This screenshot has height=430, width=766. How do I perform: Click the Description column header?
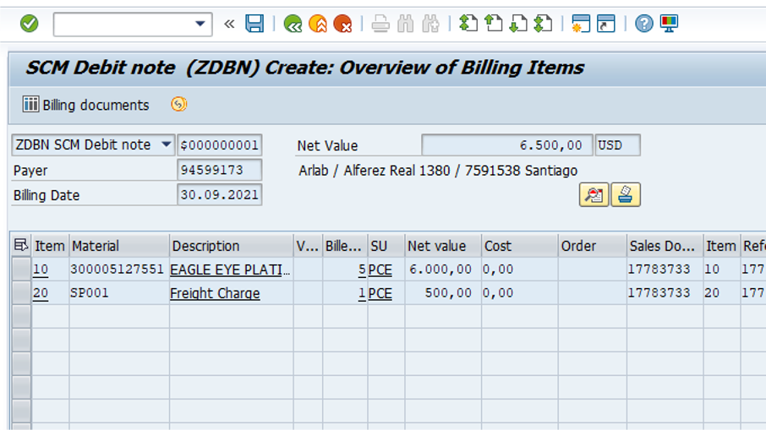click(x=232, y=246)
